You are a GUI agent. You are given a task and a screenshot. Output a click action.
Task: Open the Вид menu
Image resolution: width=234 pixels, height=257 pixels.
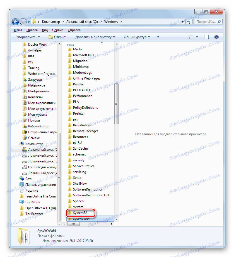[45, 30]
